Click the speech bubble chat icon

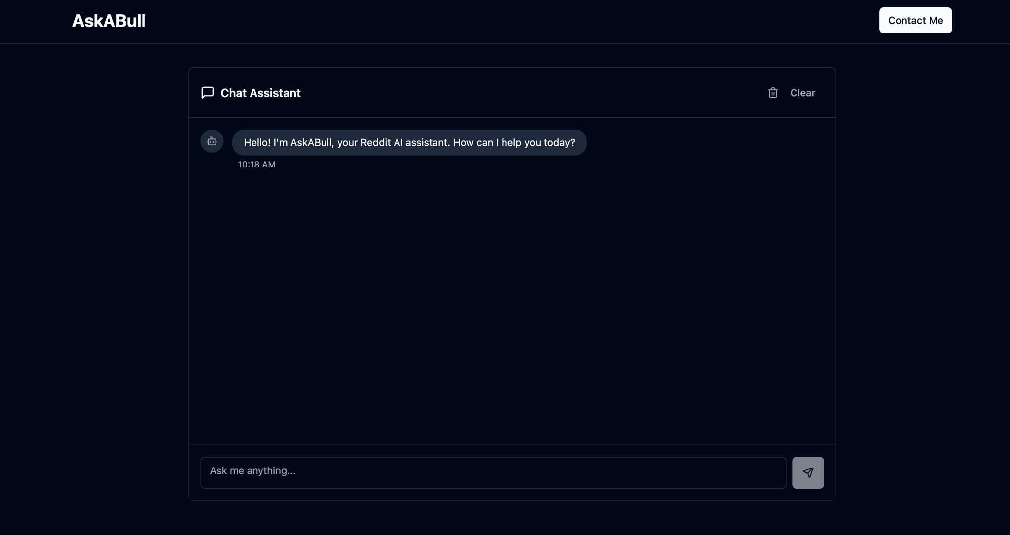[x=208, y=93]
